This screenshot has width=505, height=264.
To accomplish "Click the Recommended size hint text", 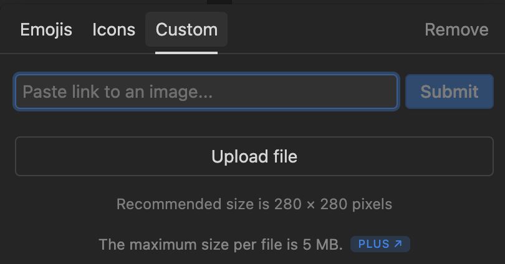I will point(254,204).
